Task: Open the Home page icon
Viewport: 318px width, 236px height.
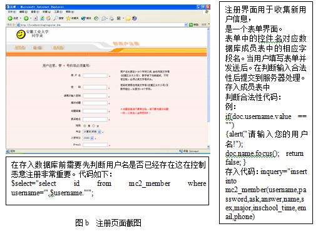Action: [x=48, y=18]
